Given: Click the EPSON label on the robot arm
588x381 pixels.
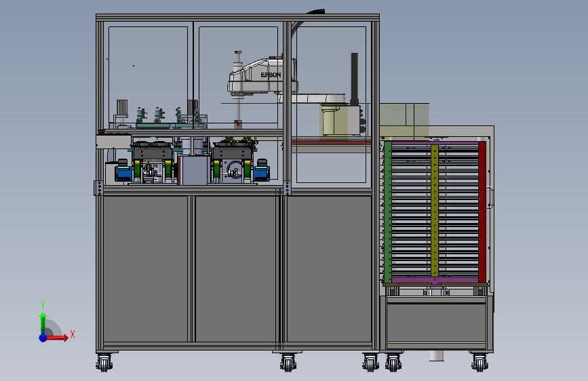Looking at the screenshot, I should [271, 75].
